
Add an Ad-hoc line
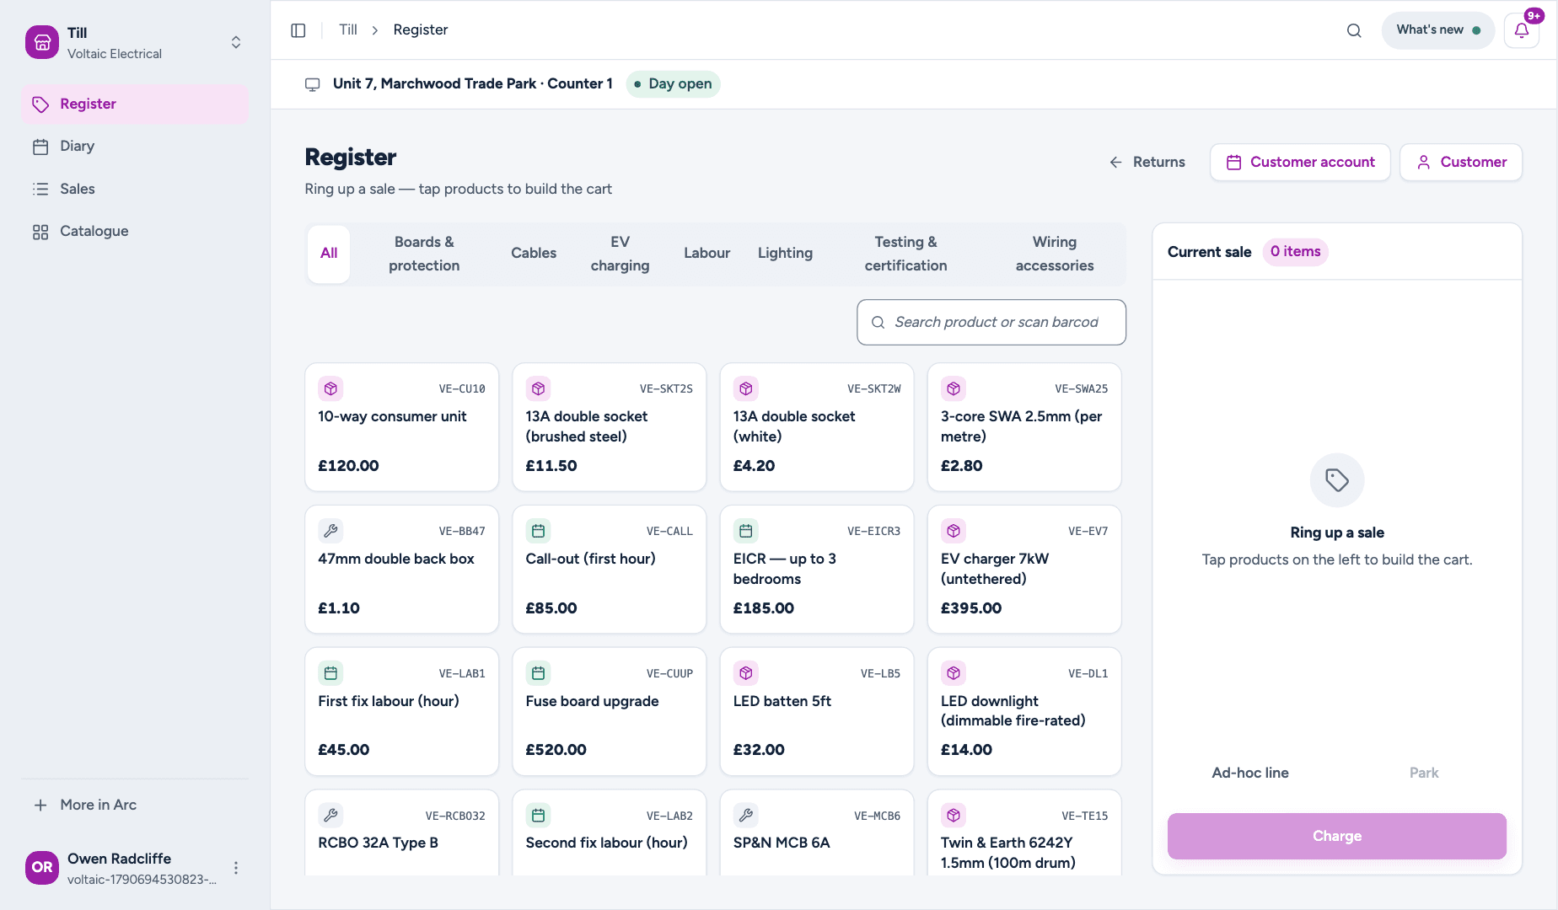pos(1250,773)
